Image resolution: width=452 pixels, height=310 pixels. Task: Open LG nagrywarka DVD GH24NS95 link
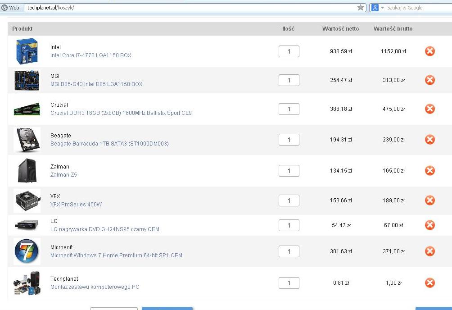tap(105, 229)
